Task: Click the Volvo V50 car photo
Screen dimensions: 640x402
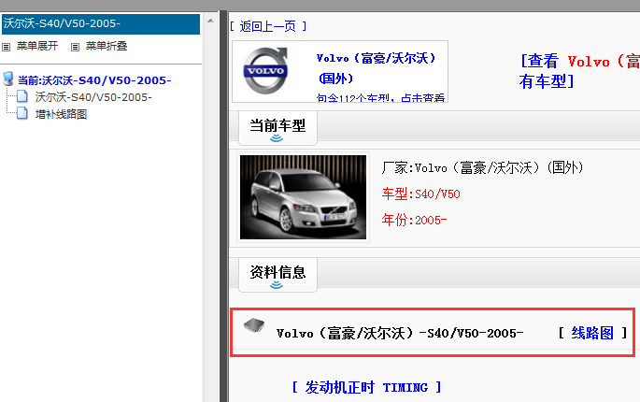Action: coord(303,197)
